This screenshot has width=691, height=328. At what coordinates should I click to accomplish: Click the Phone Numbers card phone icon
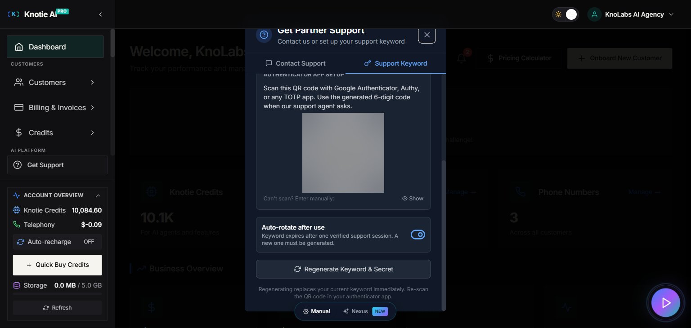point(520,192)
